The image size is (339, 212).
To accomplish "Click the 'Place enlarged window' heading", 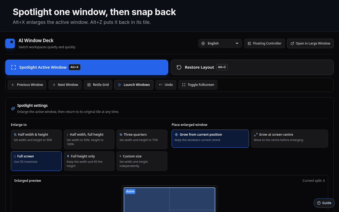I will [x=189, y=125].
